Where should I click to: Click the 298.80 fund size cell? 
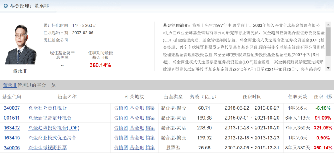pos(204,128)
